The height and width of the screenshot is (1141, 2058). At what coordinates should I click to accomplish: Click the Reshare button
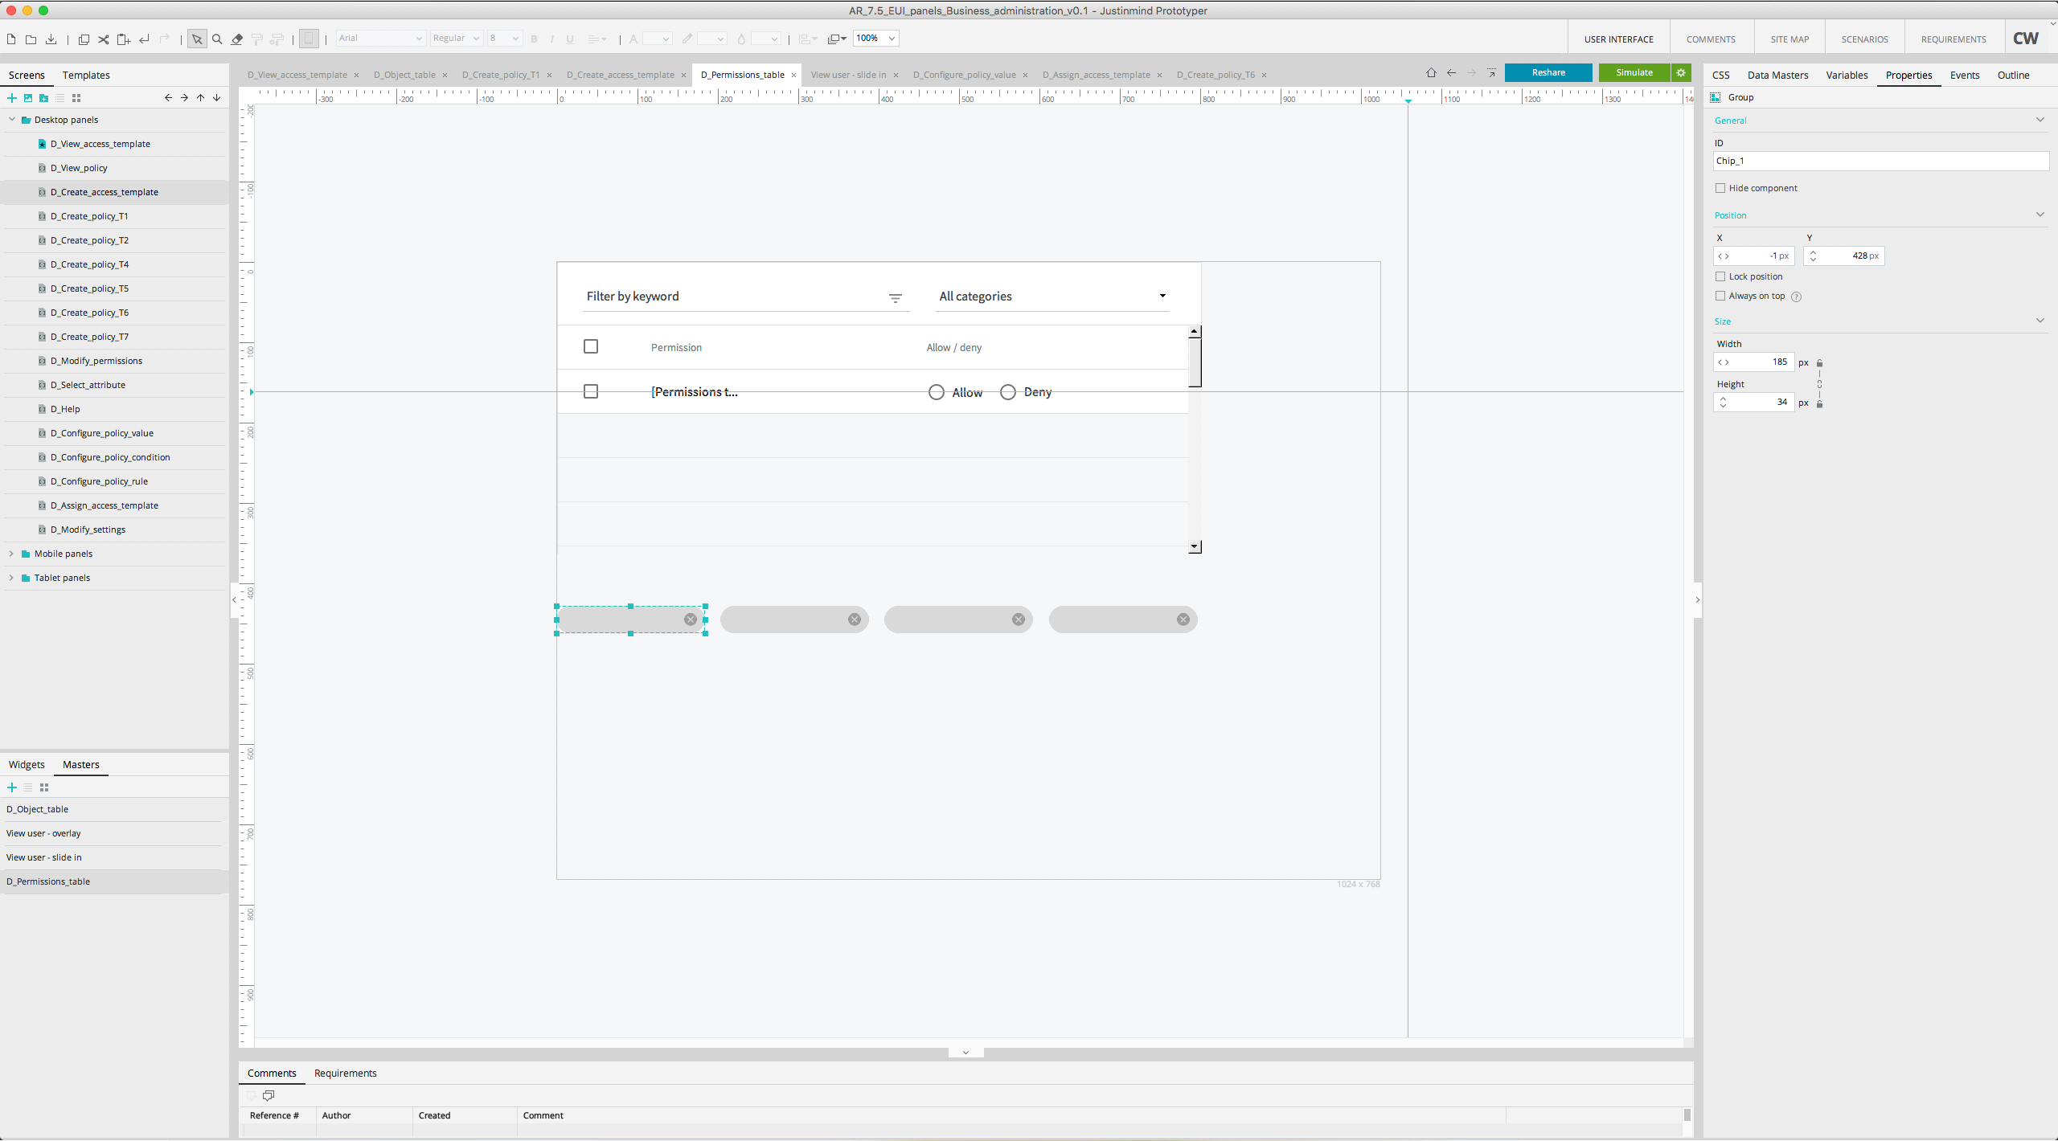pyautogui.click(x=1548, y=72)
